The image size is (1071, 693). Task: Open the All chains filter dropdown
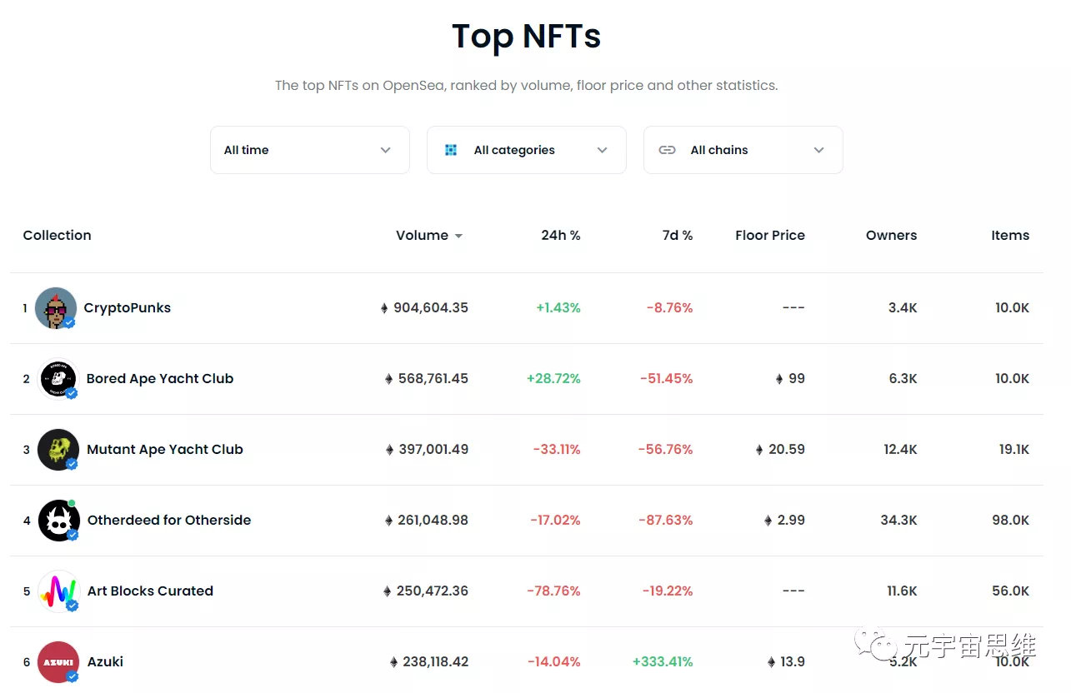pos(743,150)
